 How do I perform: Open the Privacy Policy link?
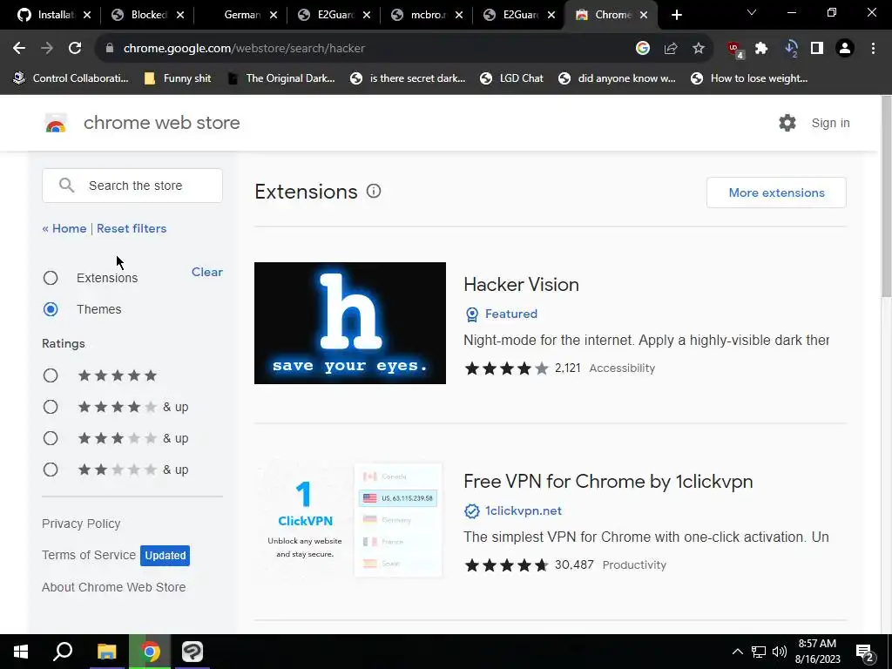click(81, 524)
